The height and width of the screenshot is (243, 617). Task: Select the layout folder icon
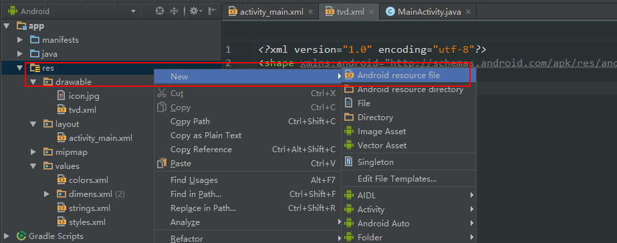coord(48,124)
